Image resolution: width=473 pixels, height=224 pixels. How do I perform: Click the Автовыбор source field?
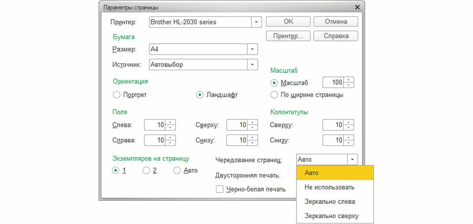point(198,65)
